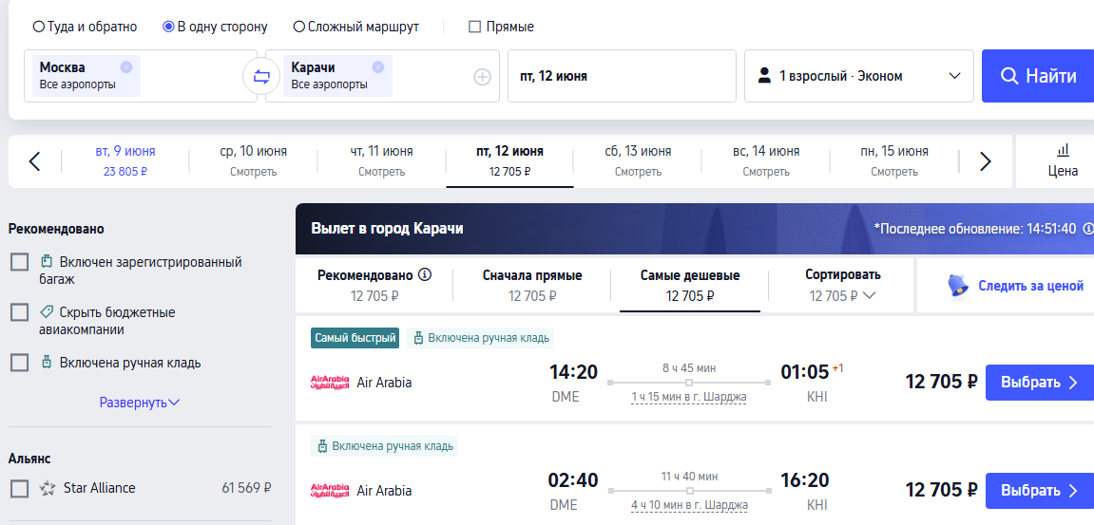
Task: Add another destination plus icon
Action: [x=482, y=77]
